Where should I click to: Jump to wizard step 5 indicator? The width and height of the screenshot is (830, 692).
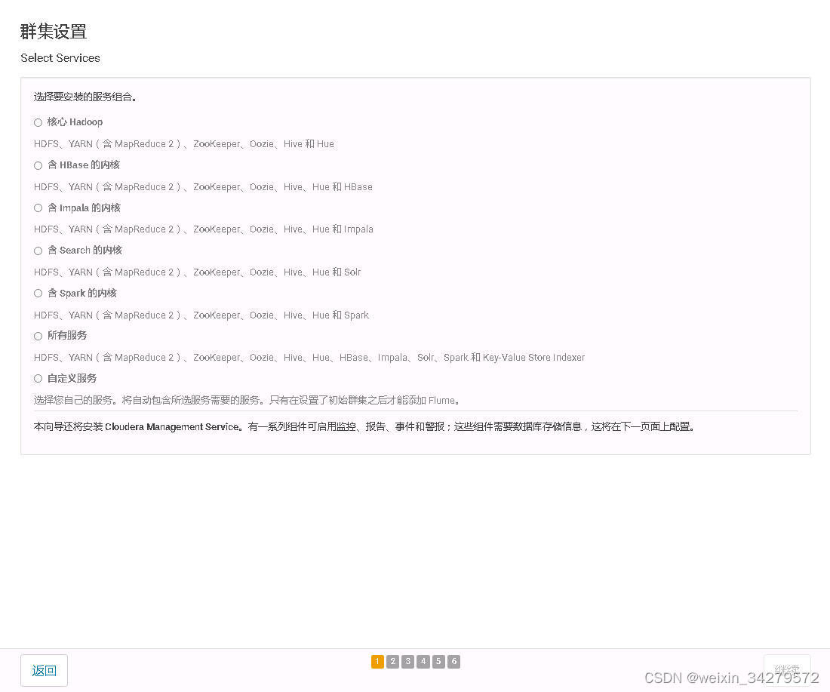pos(439,661)
